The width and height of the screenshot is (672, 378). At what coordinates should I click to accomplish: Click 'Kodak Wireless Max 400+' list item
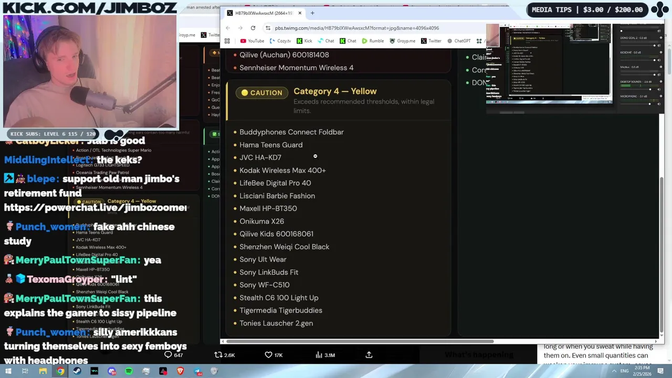click(282, 170)
